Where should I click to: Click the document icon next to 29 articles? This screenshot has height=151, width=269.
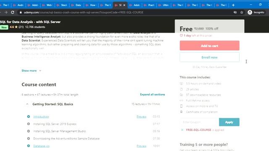pyautogui.click(x=181, y=89)
